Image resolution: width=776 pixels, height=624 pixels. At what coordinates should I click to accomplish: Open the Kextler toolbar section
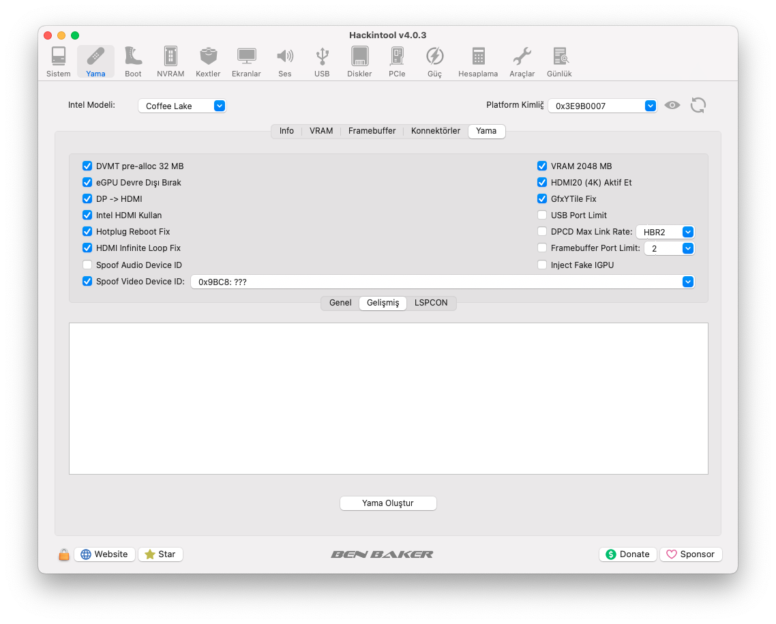[x=208, y=61]
